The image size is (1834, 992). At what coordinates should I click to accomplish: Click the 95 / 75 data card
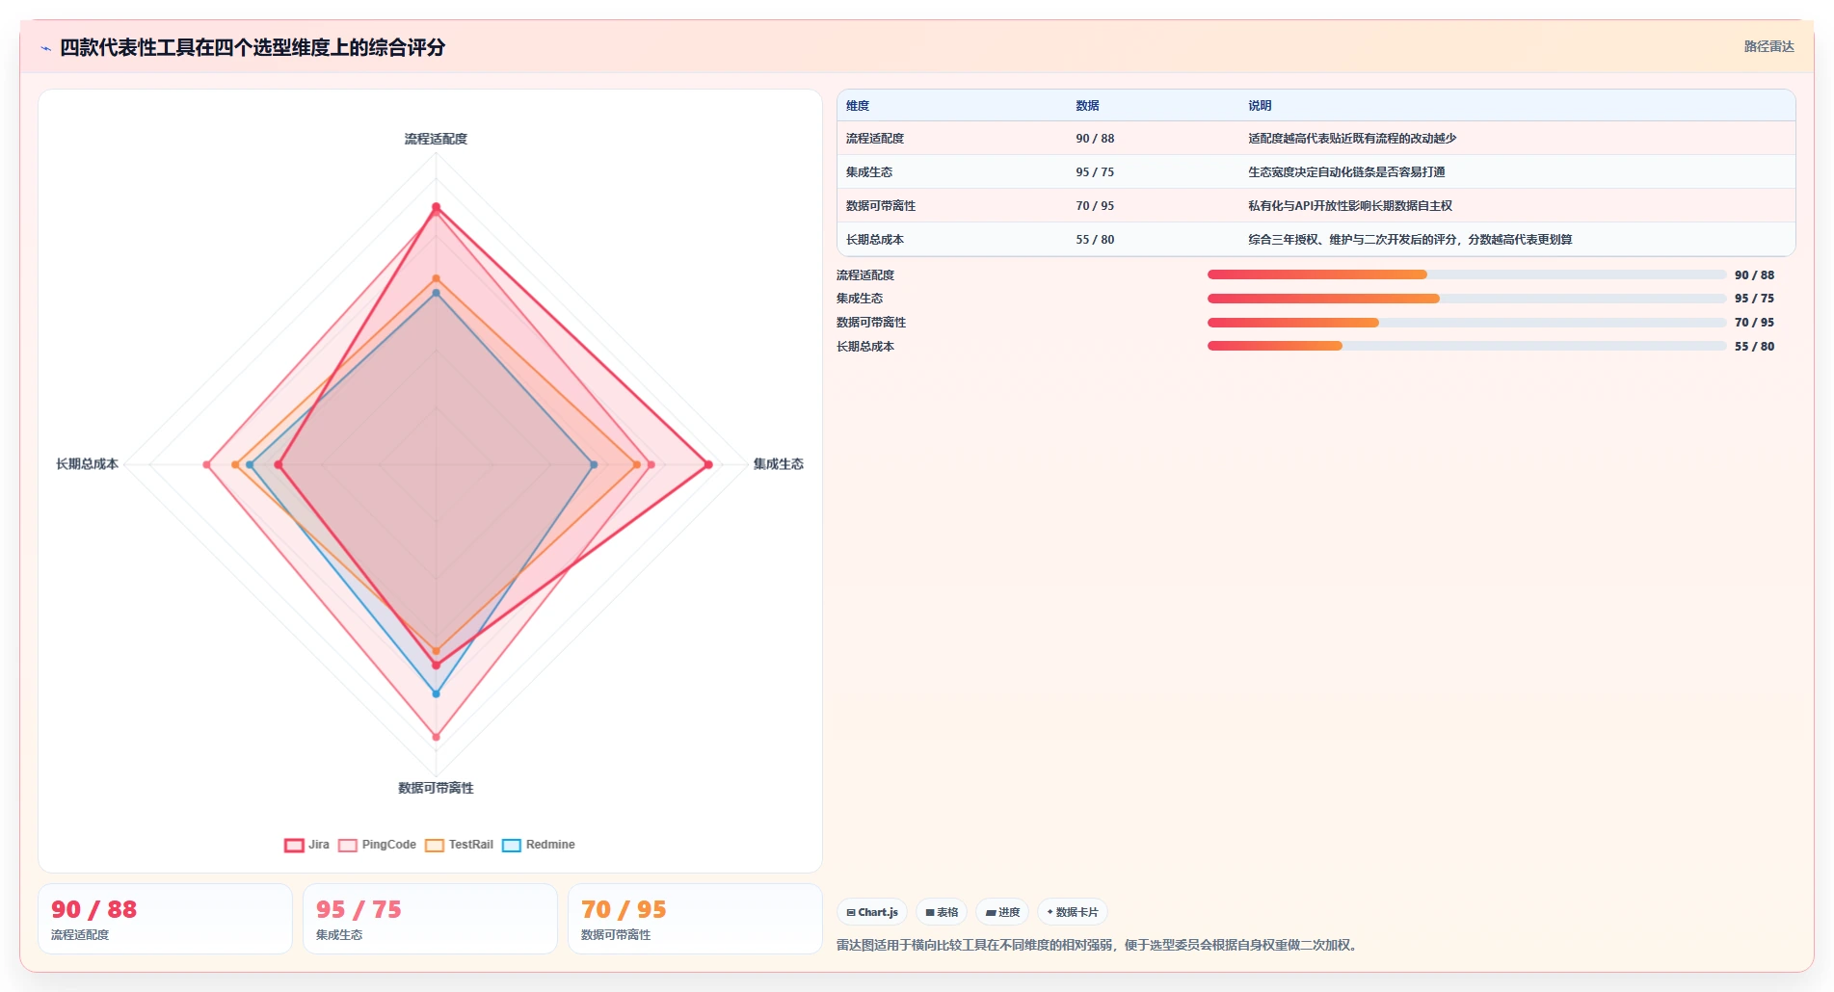[x=430, y=919]
